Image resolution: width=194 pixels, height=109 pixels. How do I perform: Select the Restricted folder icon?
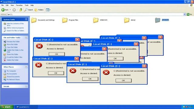pyautogui.click(x=158, y=20)
